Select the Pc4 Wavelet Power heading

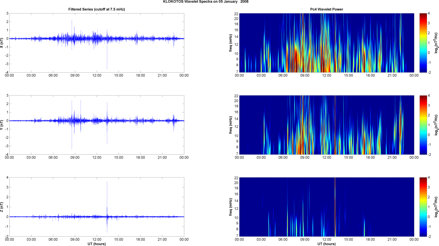(x=327, y=9)
